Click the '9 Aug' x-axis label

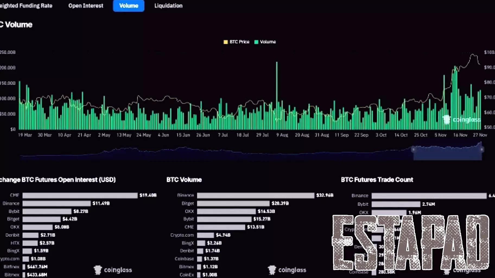(x=282, y=135)
